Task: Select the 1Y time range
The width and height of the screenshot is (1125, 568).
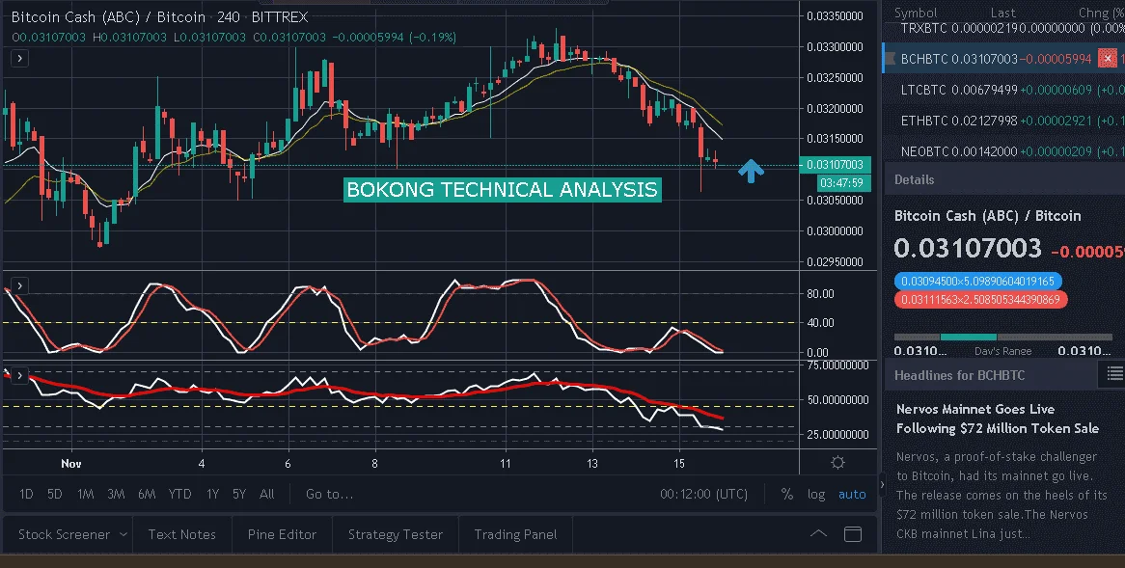Action: coord(212,494)
